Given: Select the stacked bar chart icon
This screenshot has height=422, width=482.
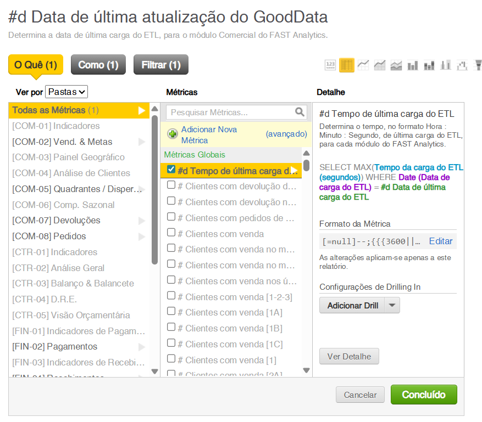Looking at the screenshot, I should [429, 65].
